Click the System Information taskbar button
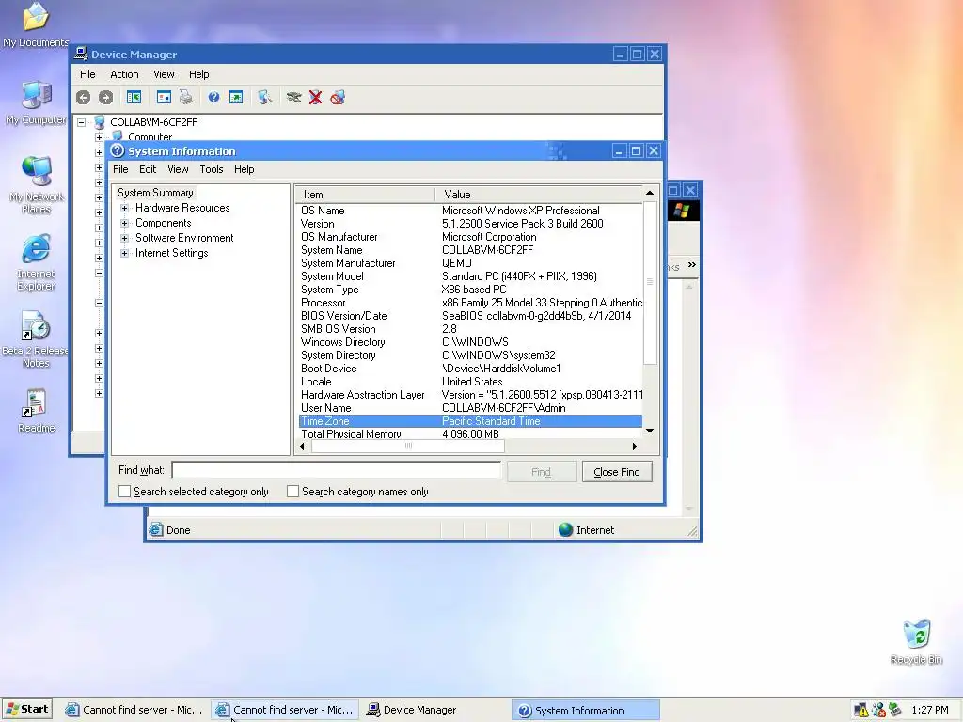This screenshot has width=963, height=722. coord(585,710)
